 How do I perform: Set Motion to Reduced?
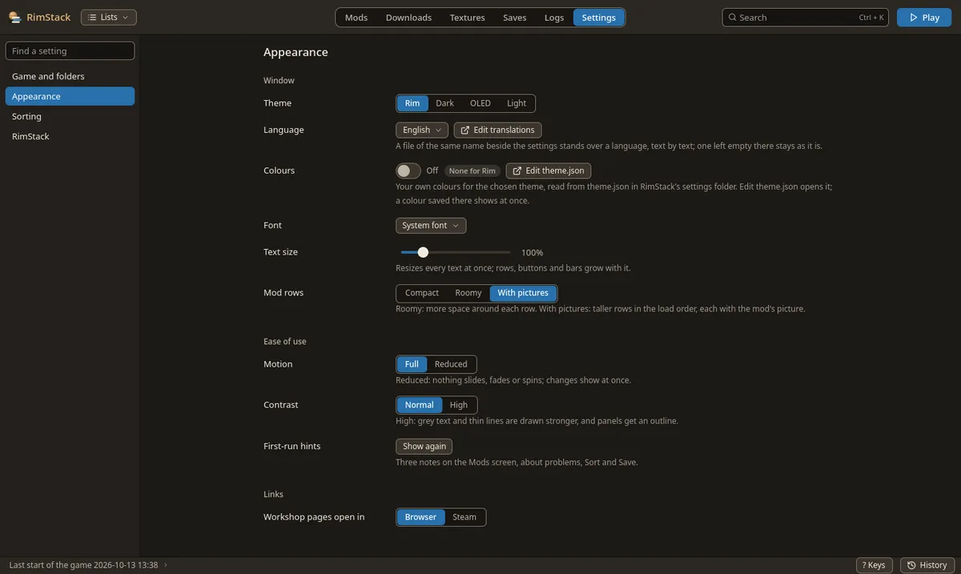tap(451, 364)
